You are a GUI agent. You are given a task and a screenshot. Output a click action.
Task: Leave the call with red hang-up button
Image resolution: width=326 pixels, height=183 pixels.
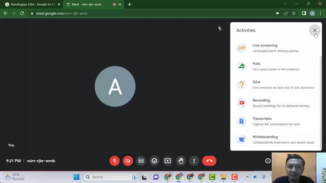tap(209, 161)
